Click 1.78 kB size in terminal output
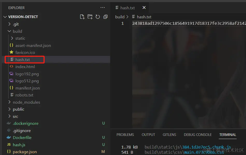The image size is (246, 155). click(130, 147)
